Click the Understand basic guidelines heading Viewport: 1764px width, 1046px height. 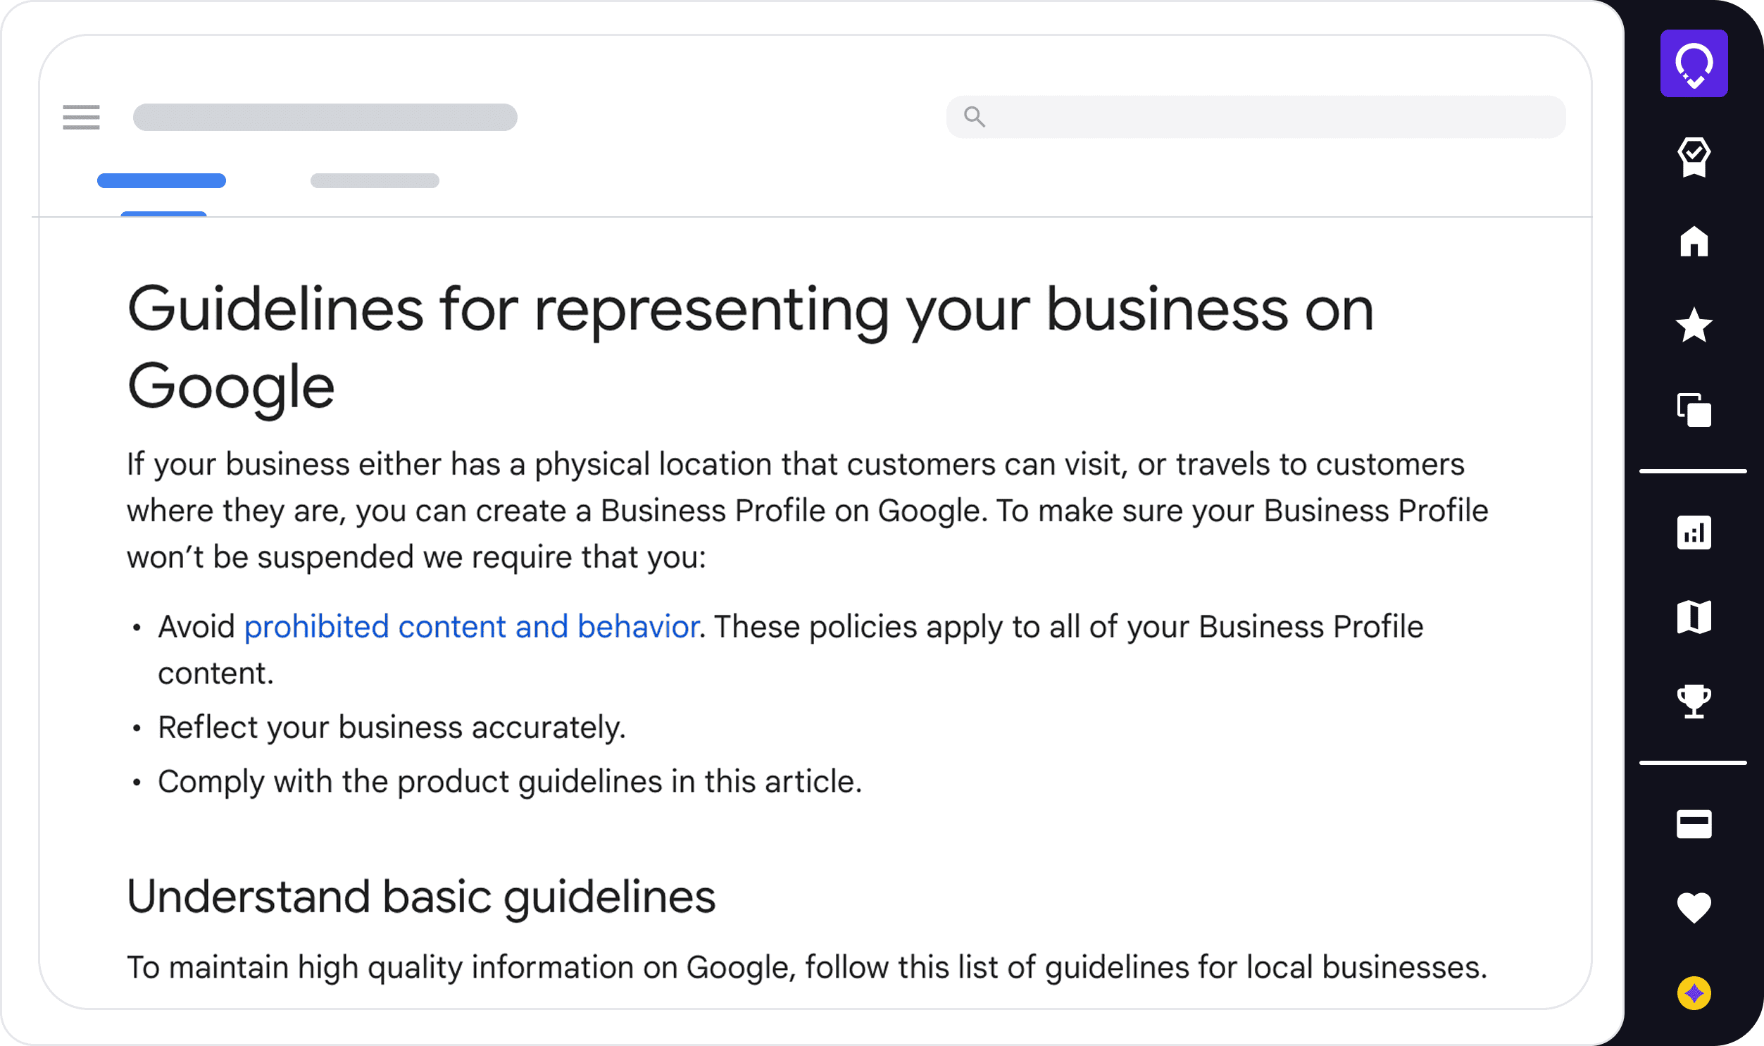coord(420,897)
